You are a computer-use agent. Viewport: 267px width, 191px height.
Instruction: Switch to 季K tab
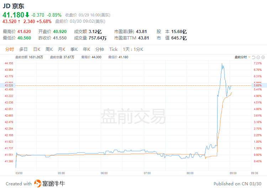pyautogui.click(x=74, y=49)
